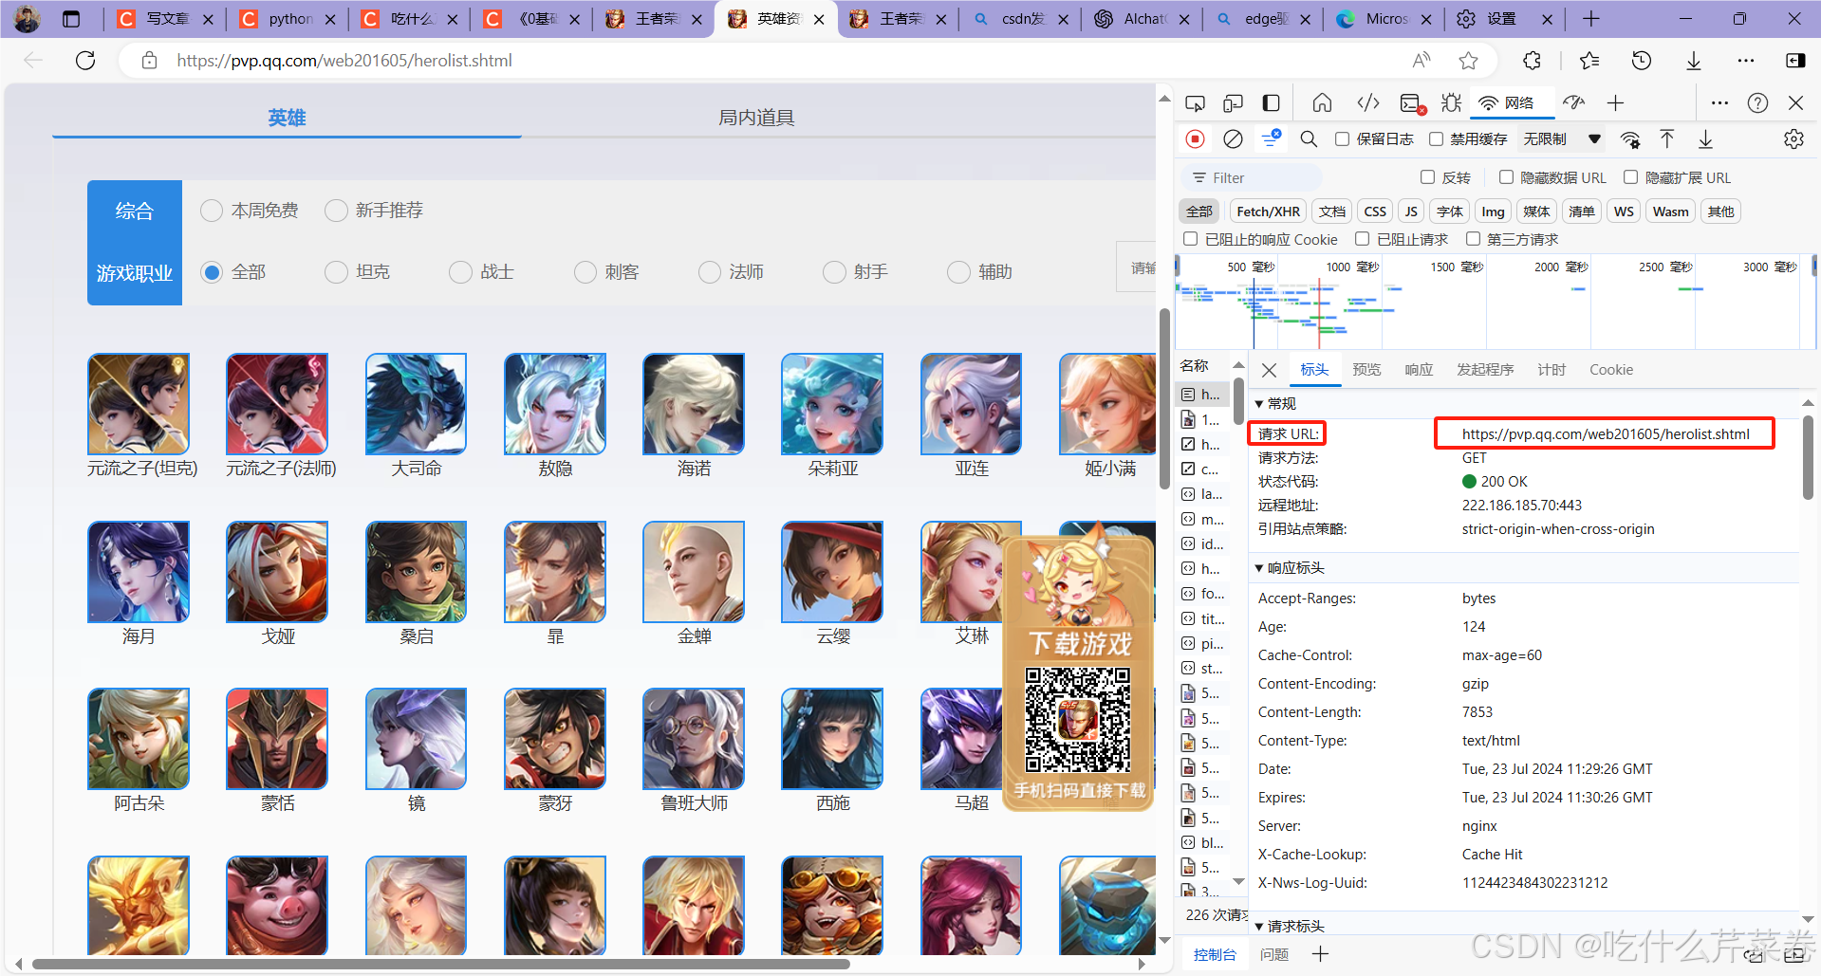
Task: Export HAR file download arrow
Action: [x=1705, y=139]
